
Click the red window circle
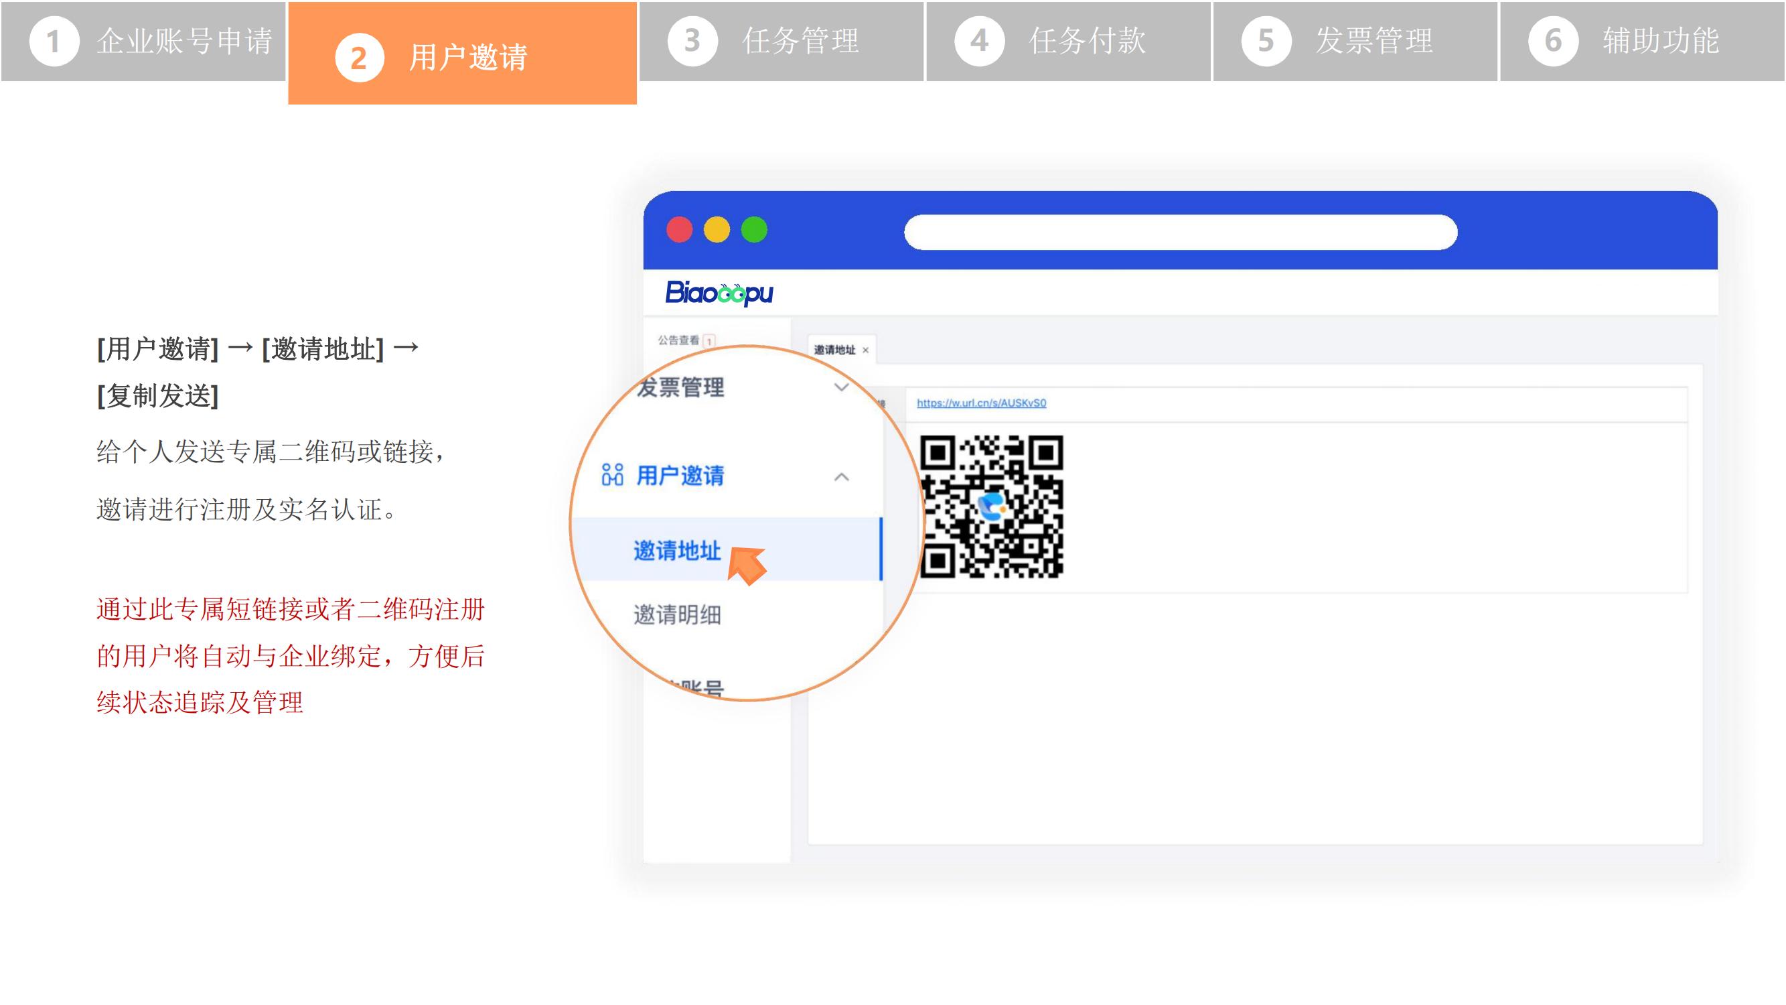coord(679,230)
